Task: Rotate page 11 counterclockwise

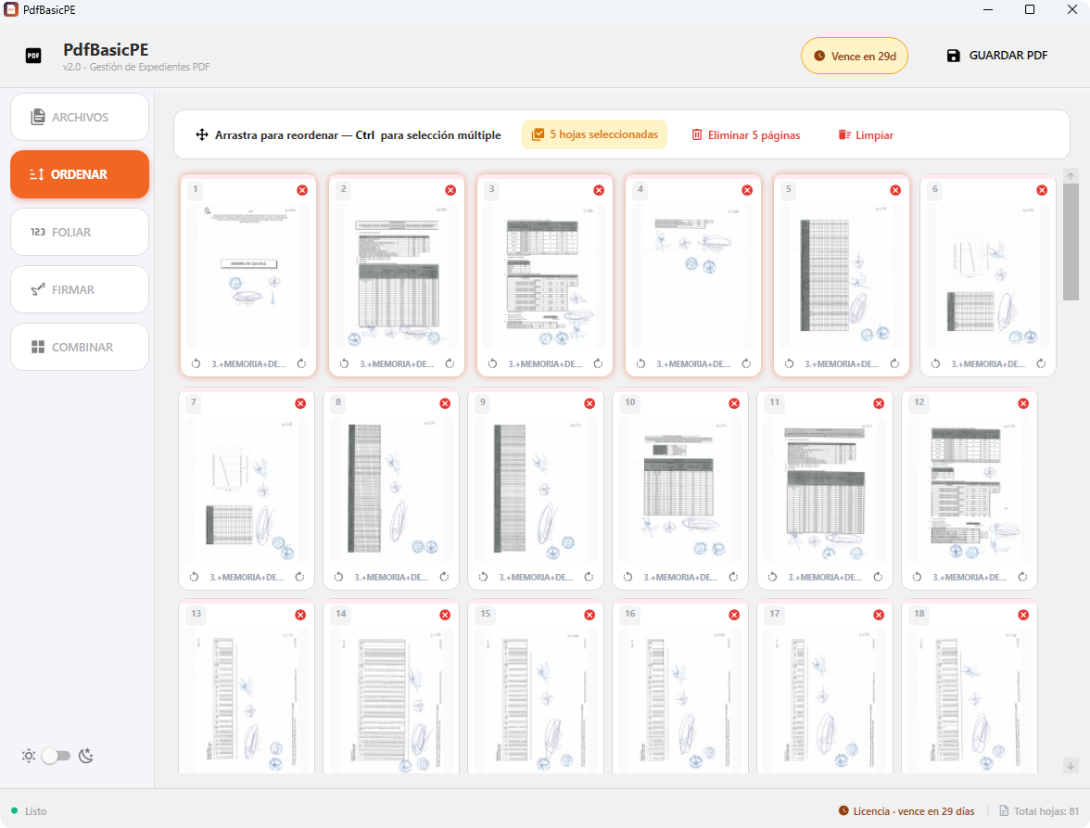Action: click(772, 577)
